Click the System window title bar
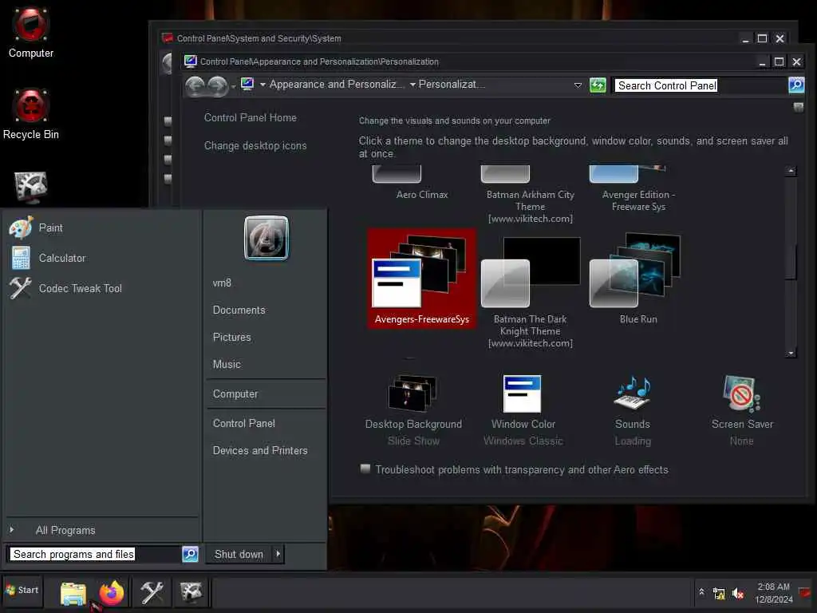The width and height of the screenshot is (817, 613). (x=448, y=38)
